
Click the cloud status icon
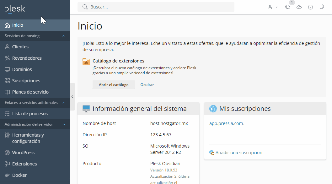(299, 7)
